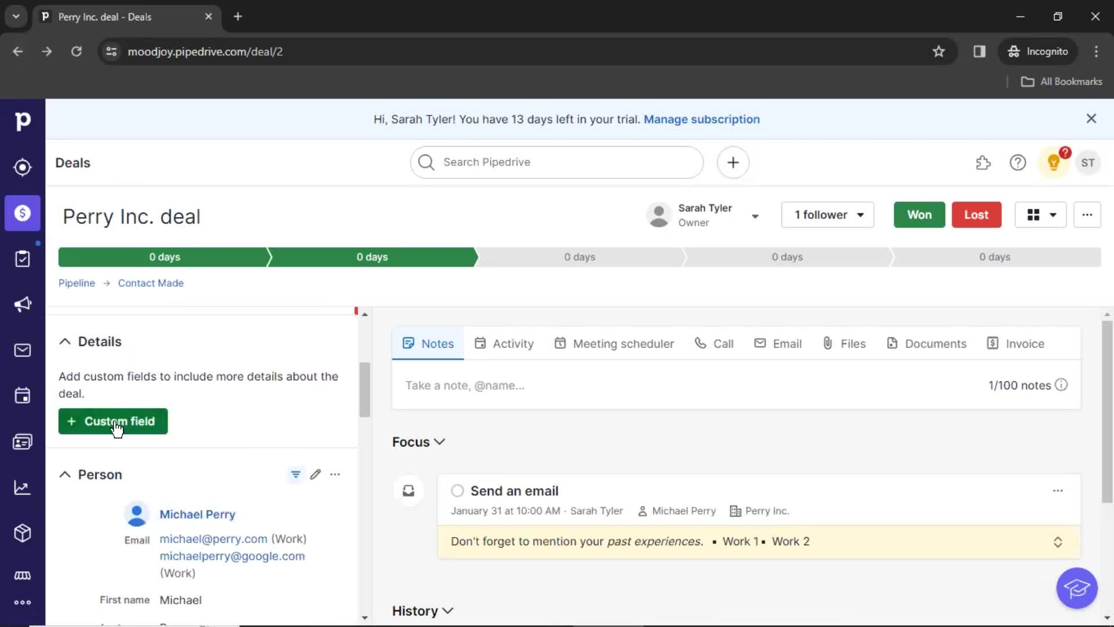Open the deal owner dropdown arrow
The height and width of the screenshot is (627, 1114).
click(755, 216)
